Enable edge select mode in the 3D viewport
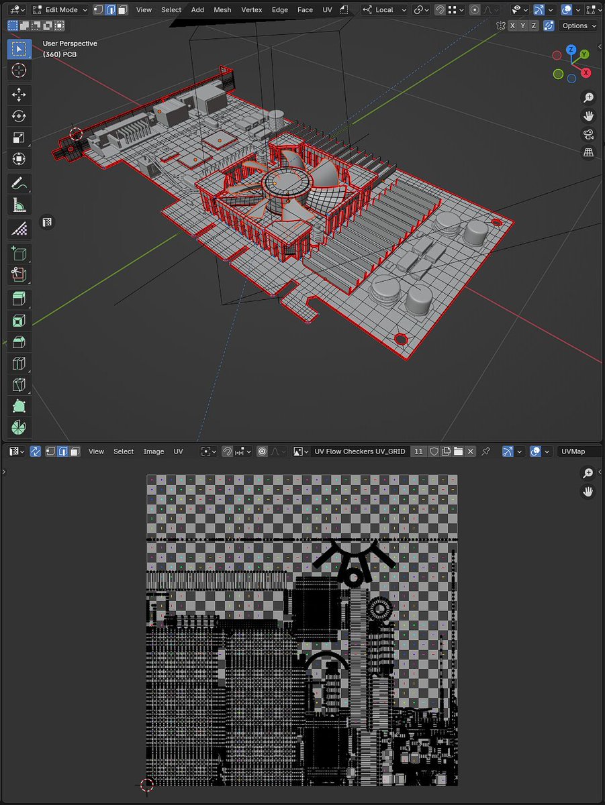The width and height of the screenshot is (605, 805). tap(109, 10)
